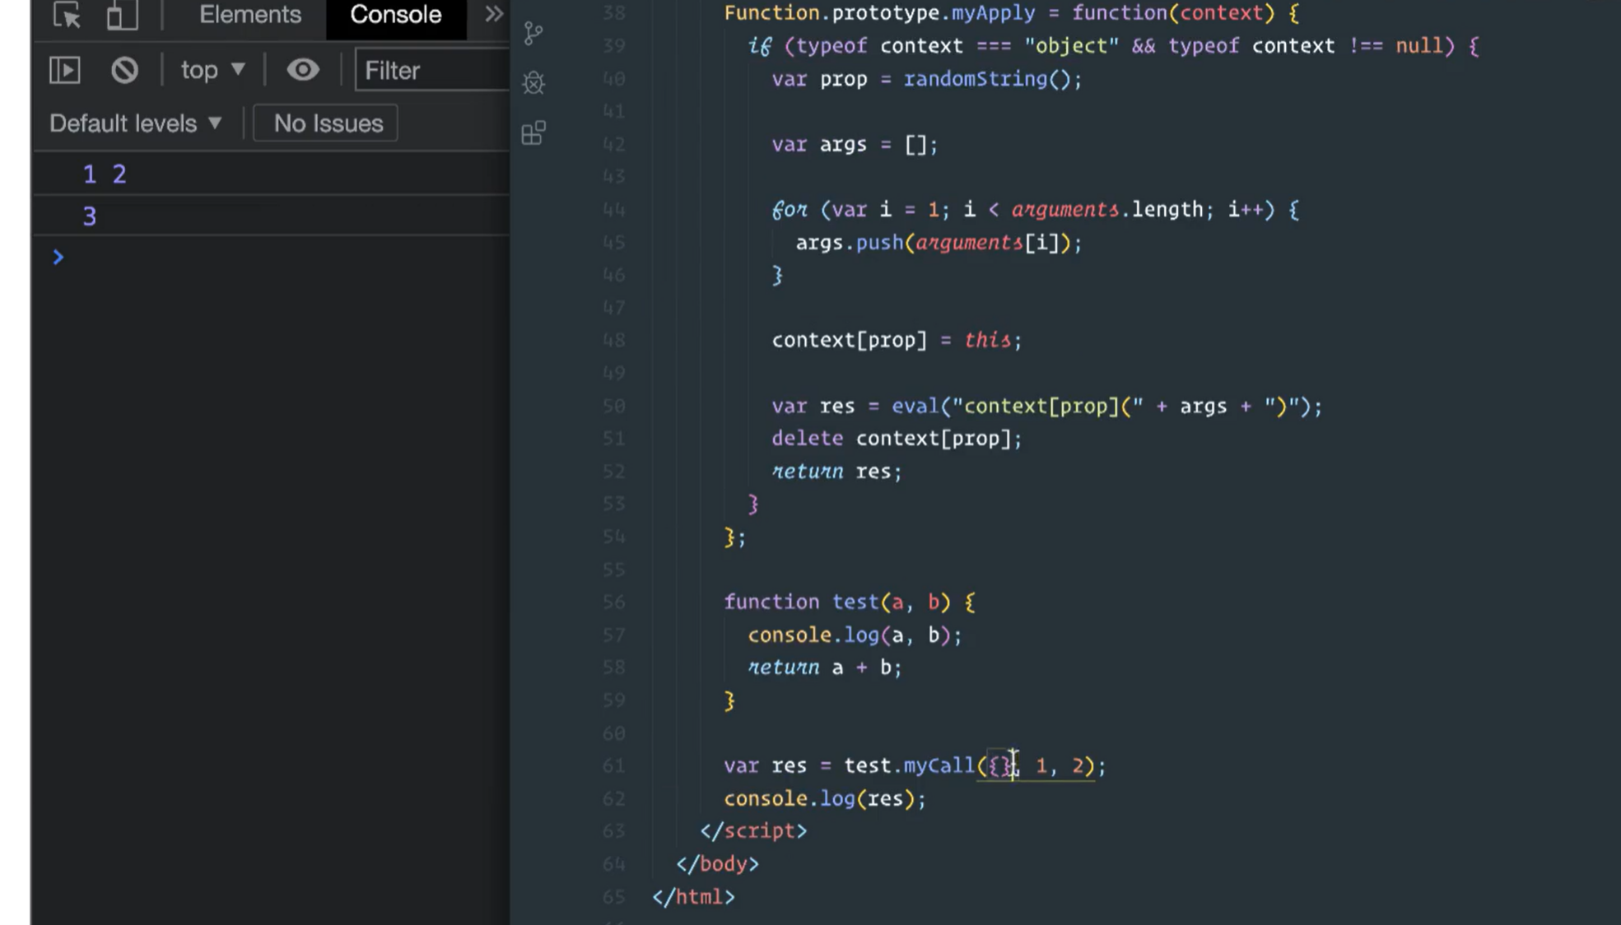Image resolution: width=1621 pixels, height=925 pixels.
Task: Open Source Control in the activity bar
Action: point(533,34)
